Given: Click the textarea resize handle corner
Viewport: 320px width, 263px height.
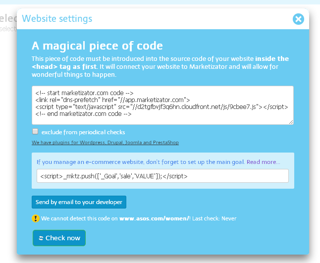Looking at the screenshot, I should 291,122.
